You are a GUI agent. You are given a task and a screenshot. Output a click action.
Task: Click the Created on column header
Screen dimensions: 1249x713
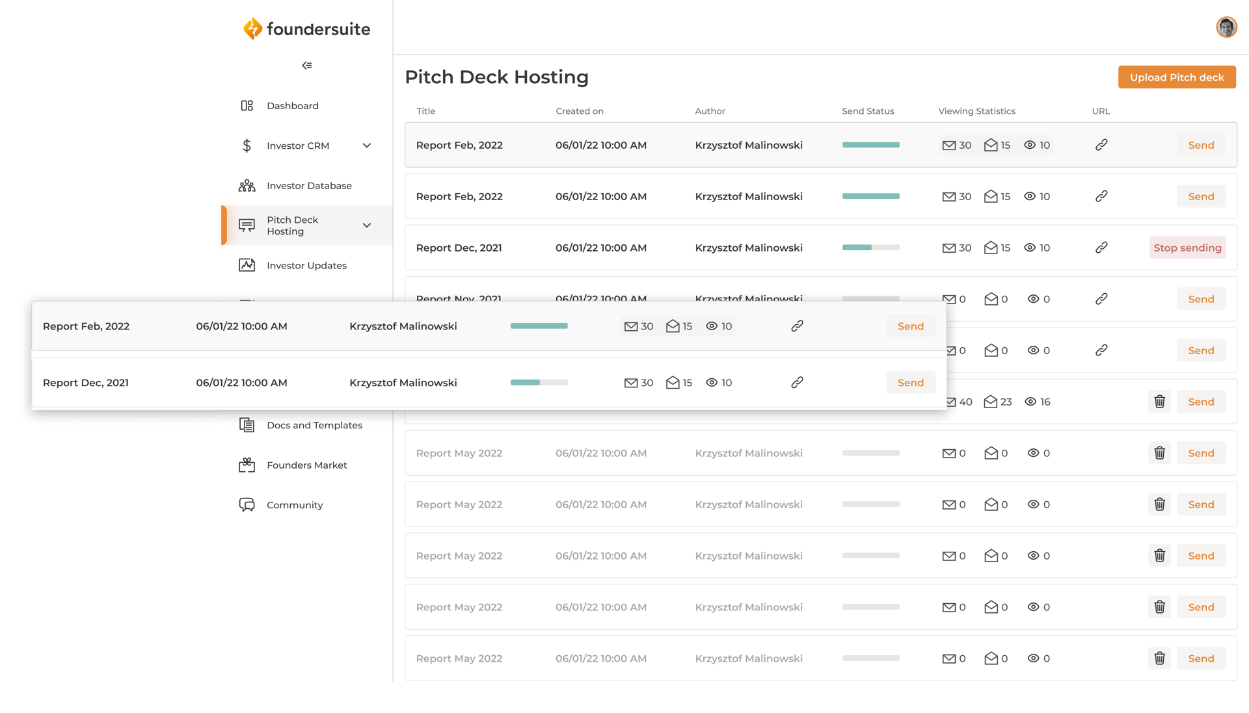click(x=580, y=111)
